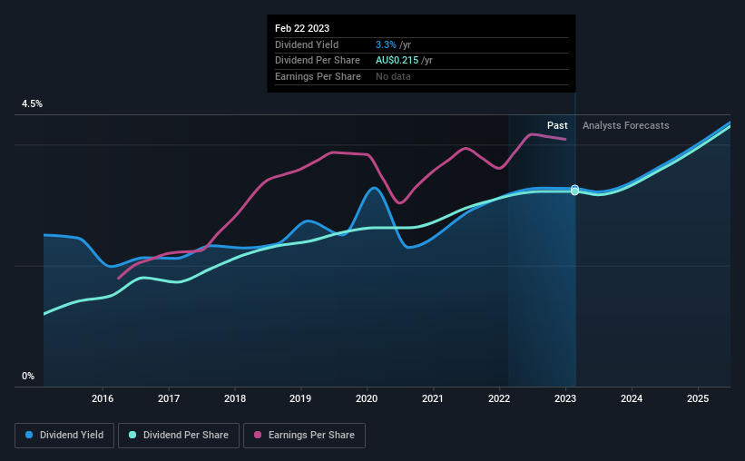
Task: Select the 2016 x-axis label
Action: coord(103,398)
